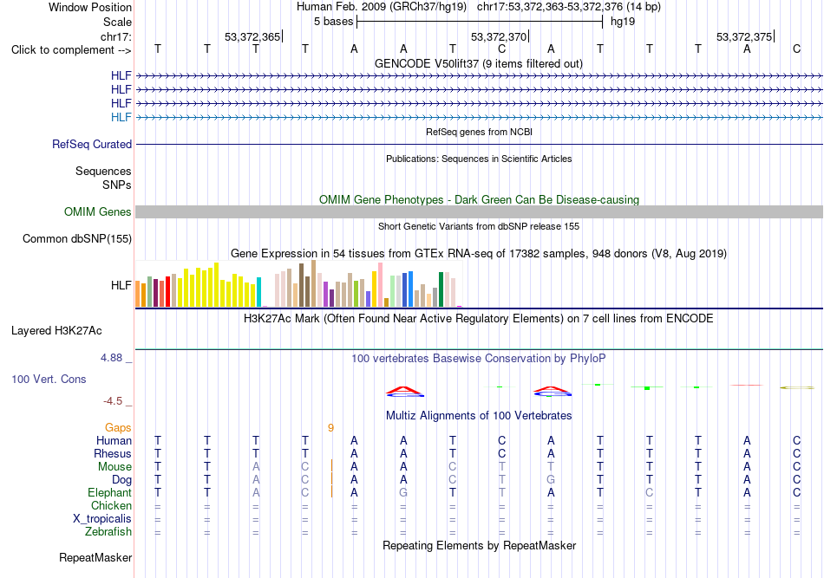This screenshot has height=578, width=824.
Task: Click the Layered H3K27Ac track label
Action: [56, 331]
